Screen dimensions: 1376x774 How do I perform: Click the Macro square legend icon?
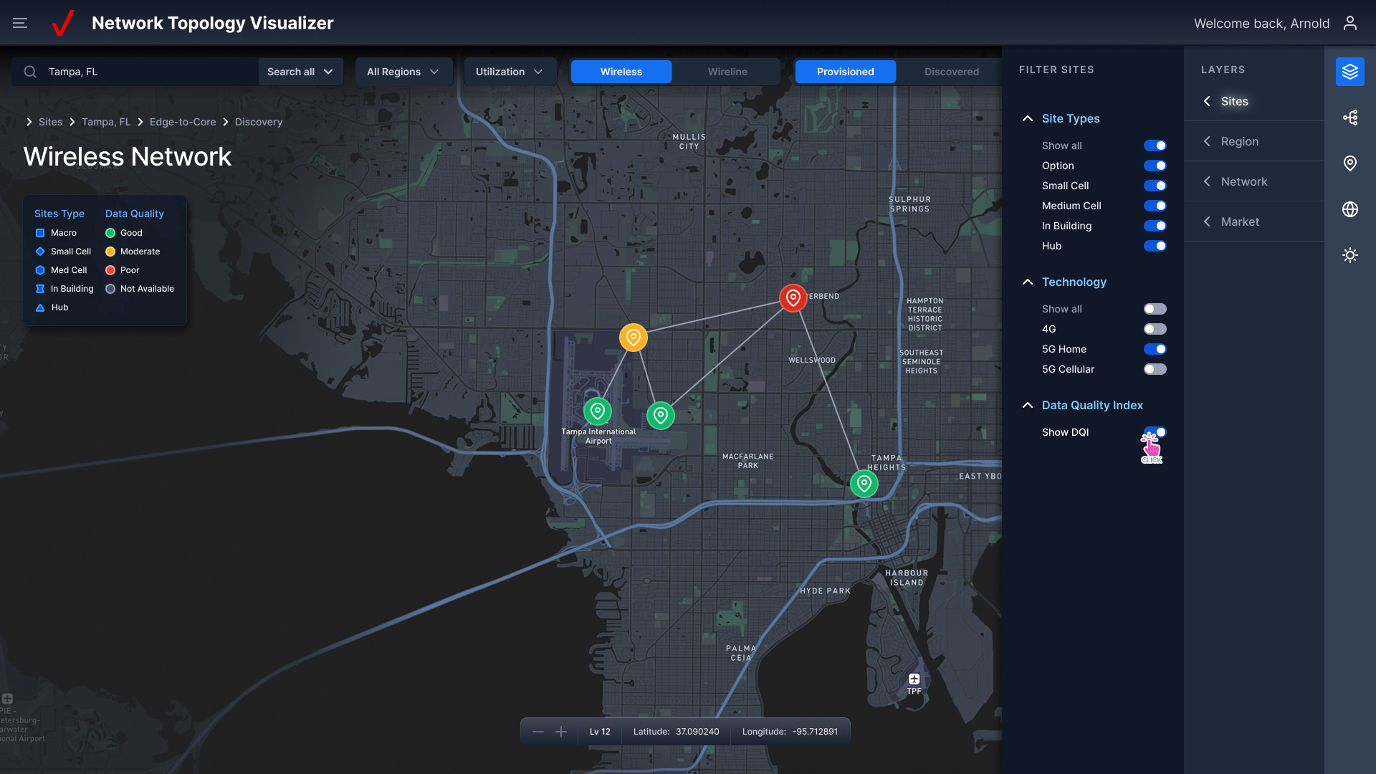pyautogui.click(x=40, y=233)
